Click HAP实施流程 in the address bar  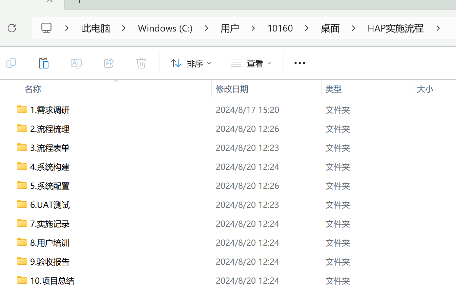pos(395,28)
